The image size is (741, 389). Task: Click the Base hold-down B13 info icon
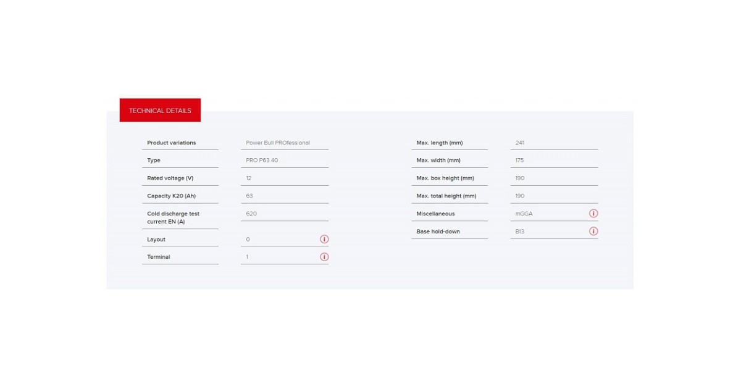pos(593,232)
